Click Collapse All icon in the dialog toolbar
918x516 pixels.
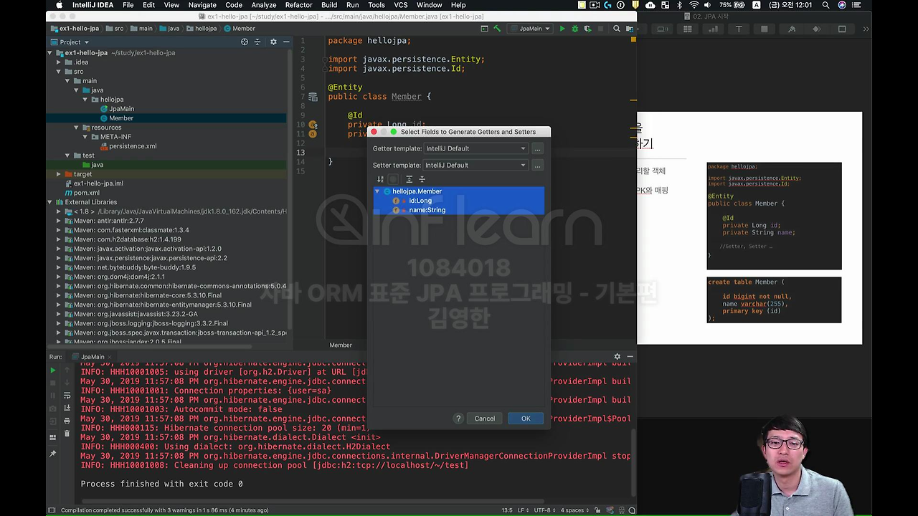tap(422, 179)
